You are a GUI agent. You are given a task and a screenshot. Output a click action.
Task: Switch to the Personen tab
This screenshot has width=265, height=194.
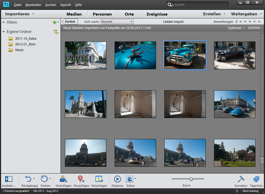coord(102,14)
